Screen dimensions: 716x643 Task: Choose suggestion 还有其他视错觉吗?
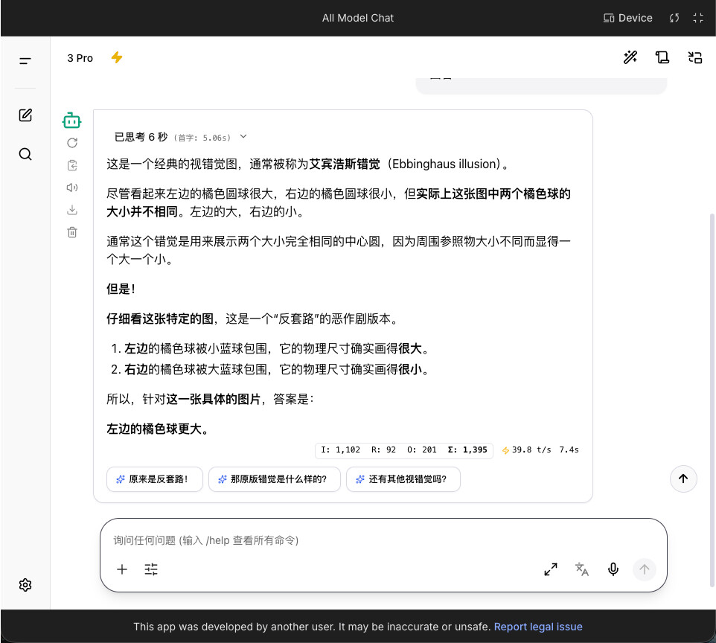coord(403,479)
